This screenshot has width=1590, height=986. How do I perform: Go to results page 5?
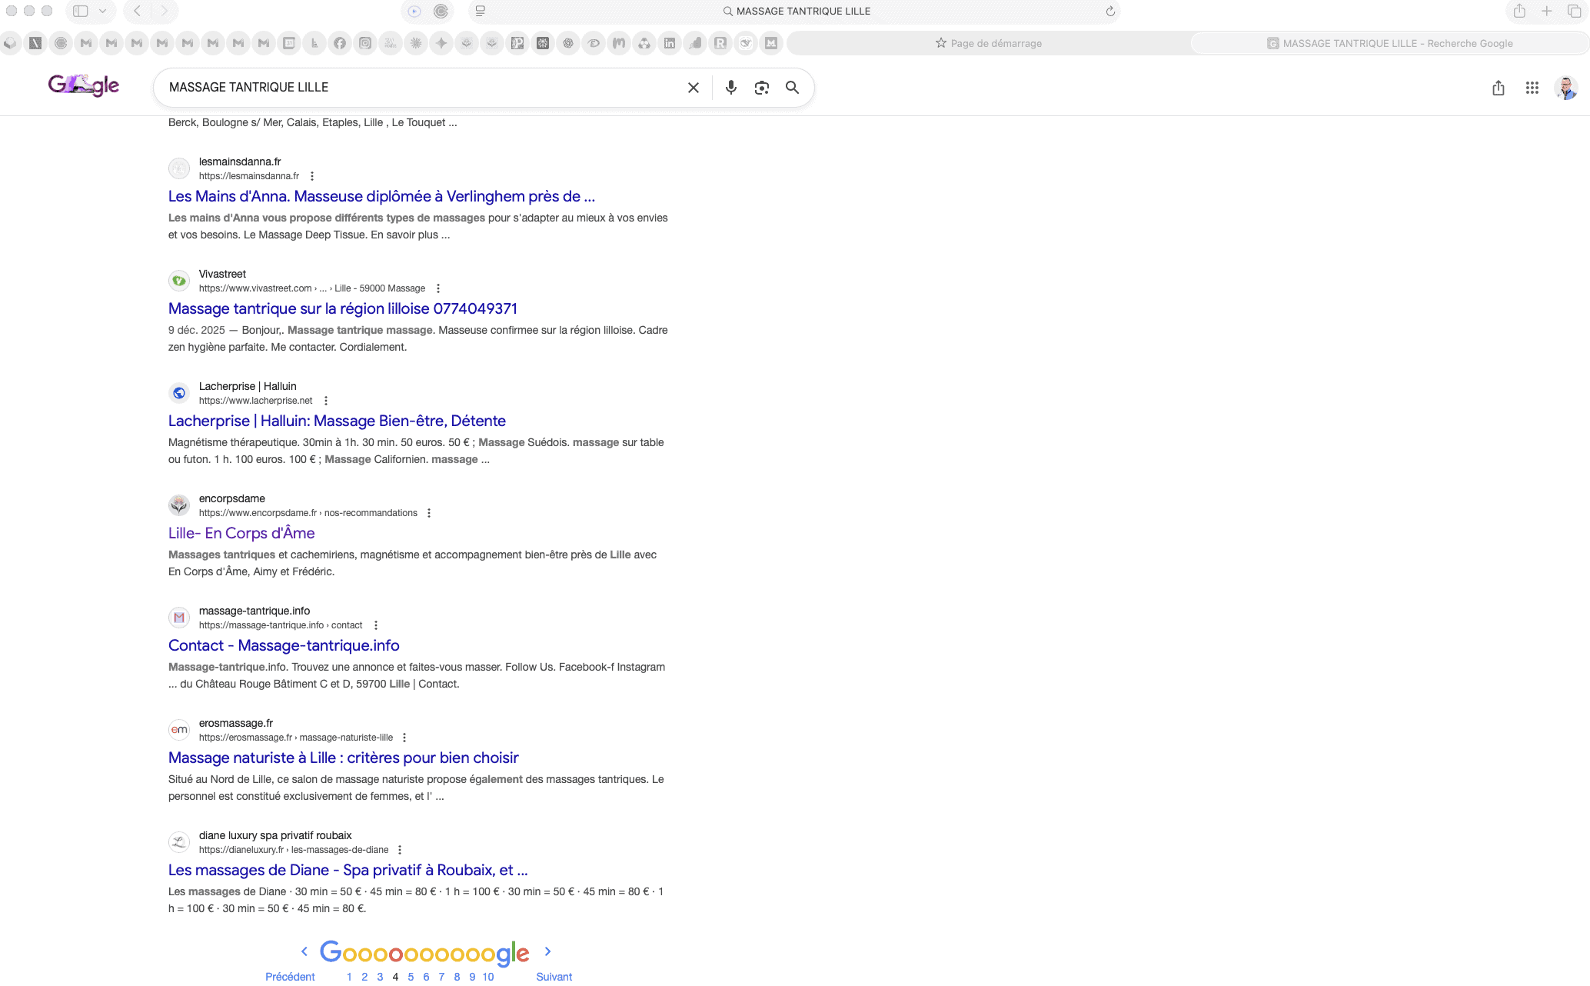click(411, 977)
